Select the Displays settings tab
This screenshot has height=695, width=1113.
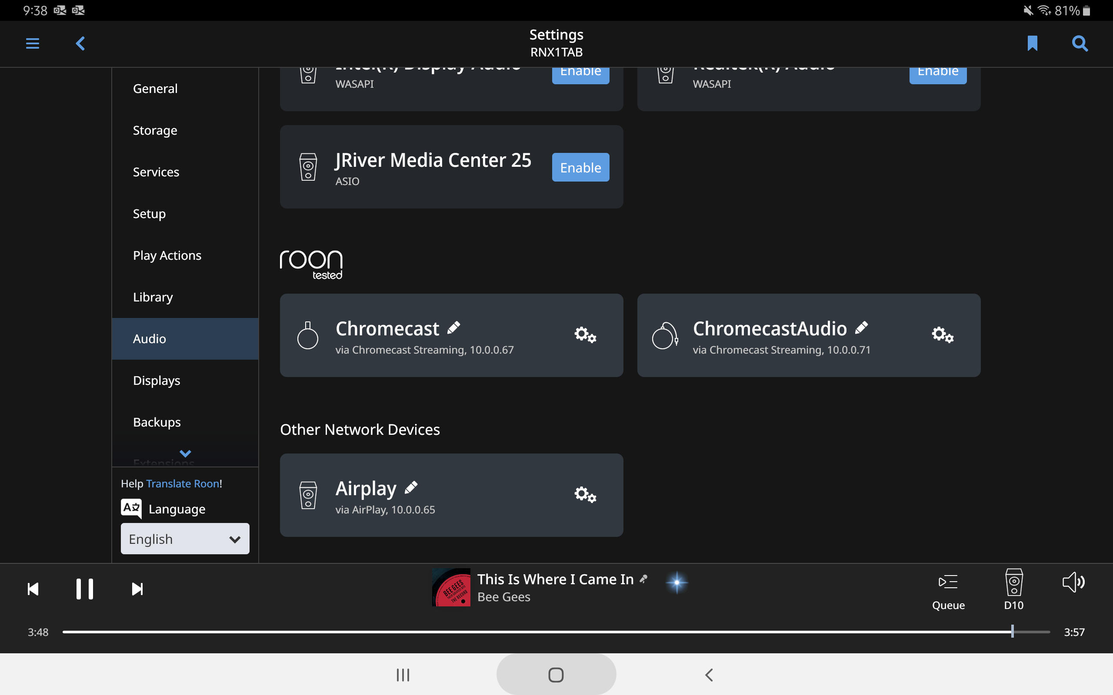click(x=185, y=381)
